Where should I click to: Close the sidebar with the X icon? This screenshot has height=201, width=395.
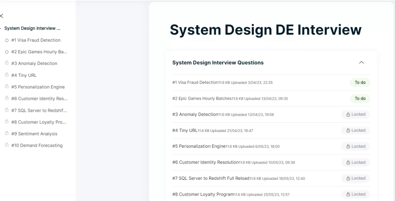click(2, 16)
